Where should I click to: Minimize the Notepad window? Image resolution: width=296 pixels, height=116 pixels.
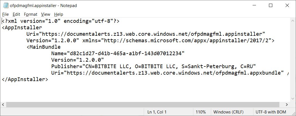(254, 5)
